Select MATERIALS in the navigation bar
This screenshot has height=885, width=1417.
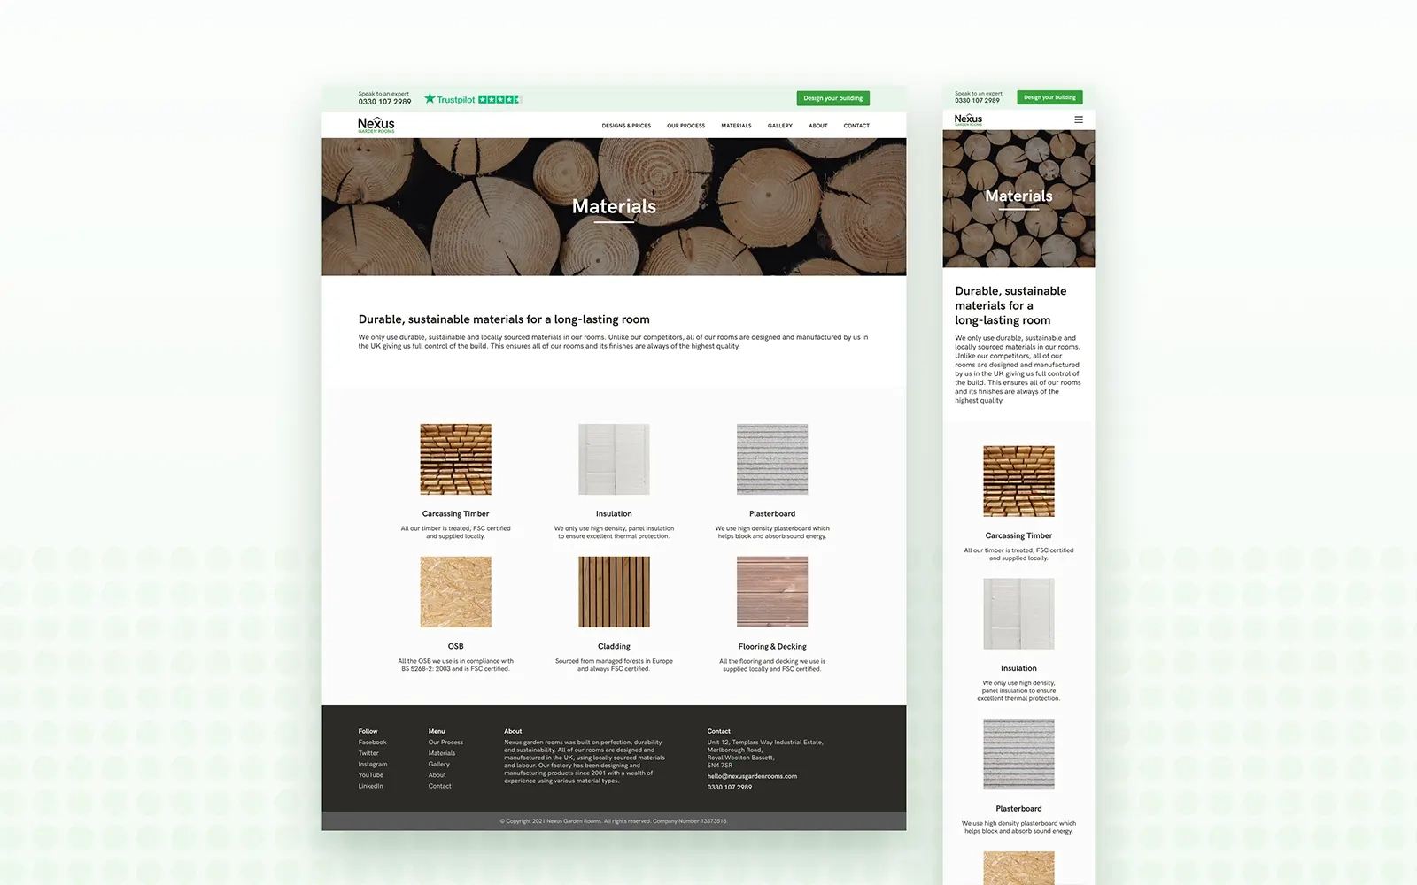coord(736,126)
